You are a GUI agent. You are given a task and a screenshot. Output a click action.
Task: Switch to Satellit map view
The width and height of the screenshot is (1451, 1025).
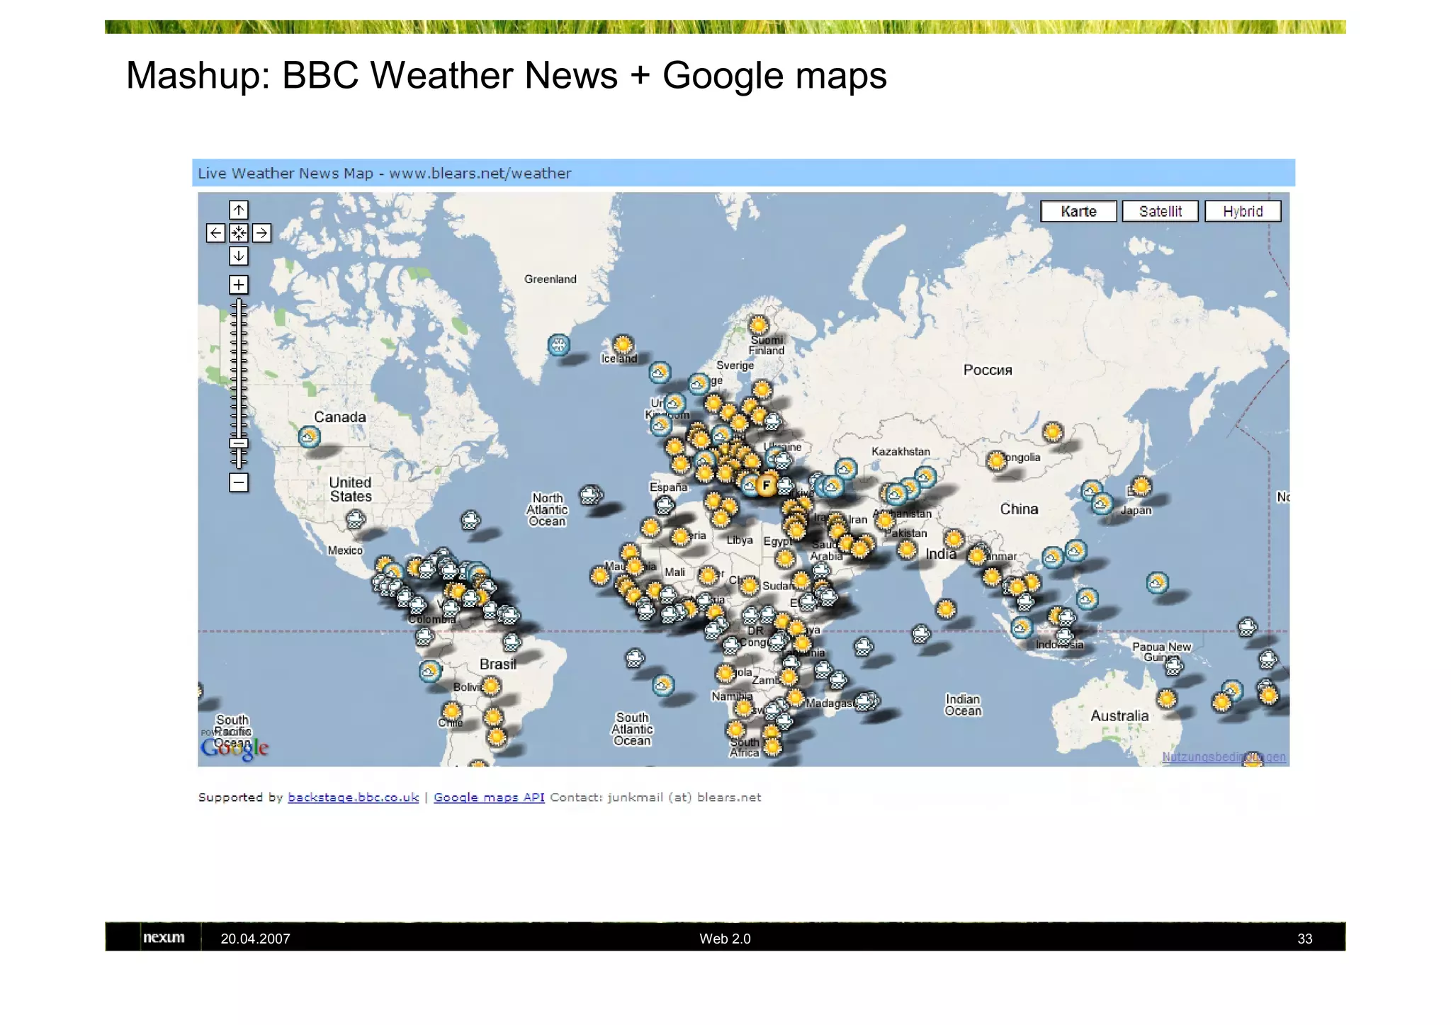point(1160,211)
